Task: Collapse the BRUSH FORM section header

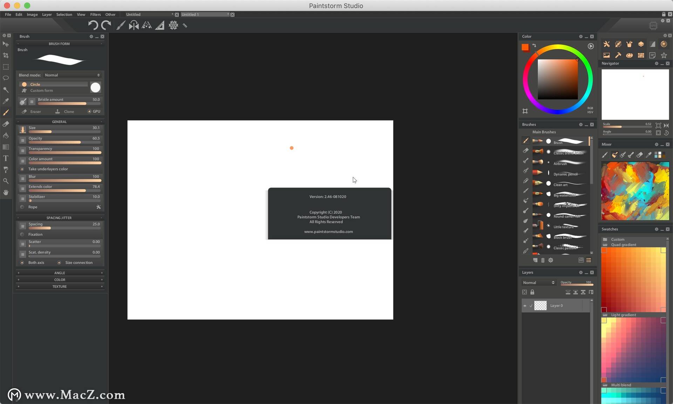Action: (60, 44)
